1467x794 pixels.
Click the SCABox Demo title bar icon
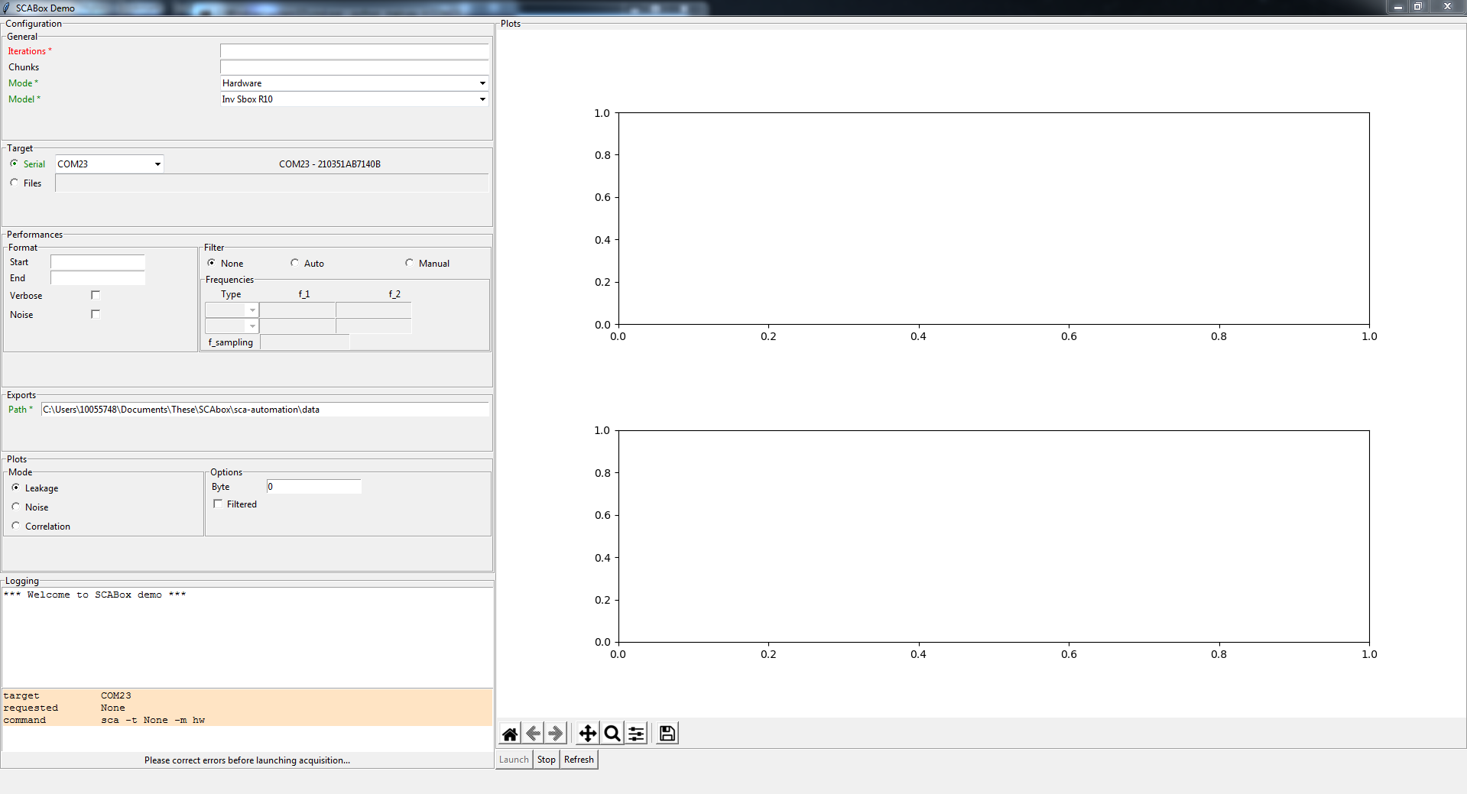coord(7,8)
